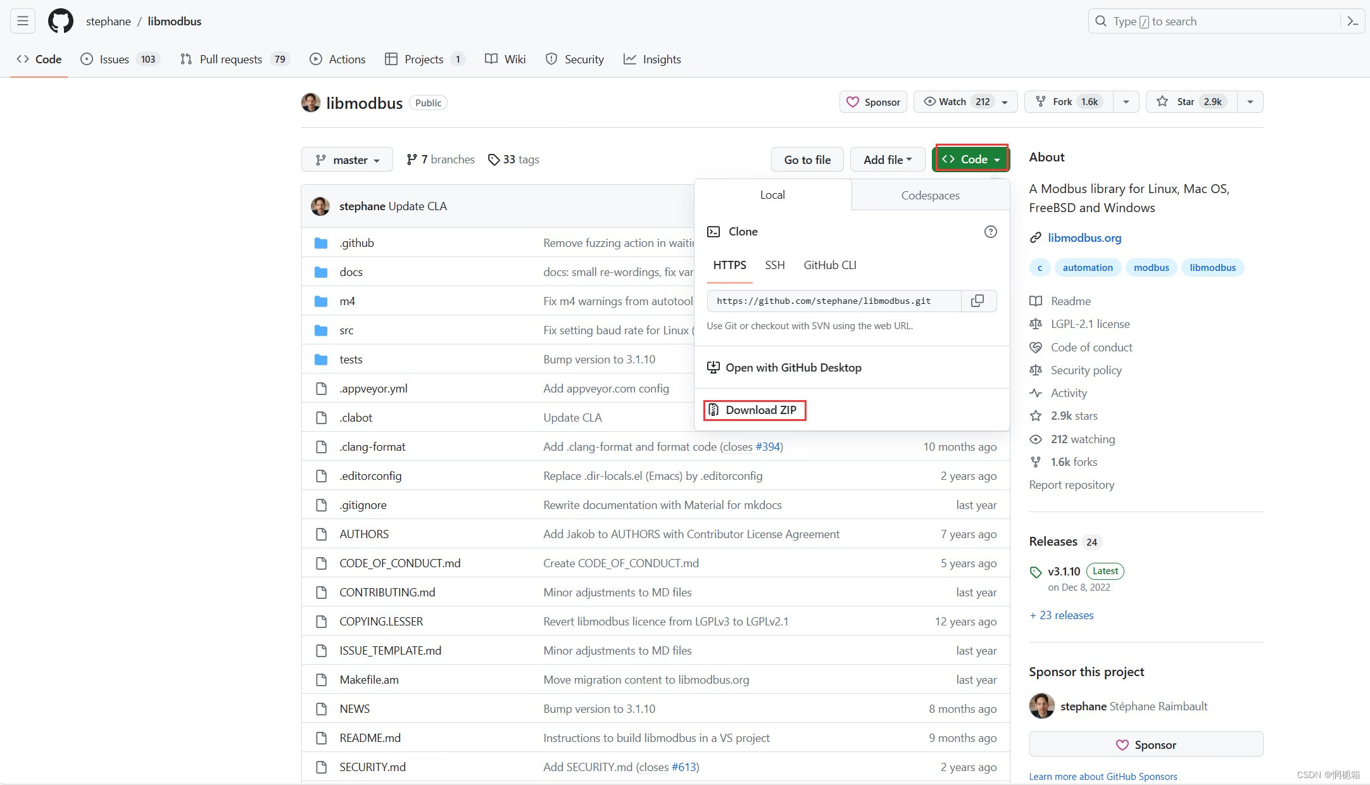Image resolution: width=1370 pixels, height=785 pixels.
Task: Open the master branch selector
Action: (x=347, y=160)
